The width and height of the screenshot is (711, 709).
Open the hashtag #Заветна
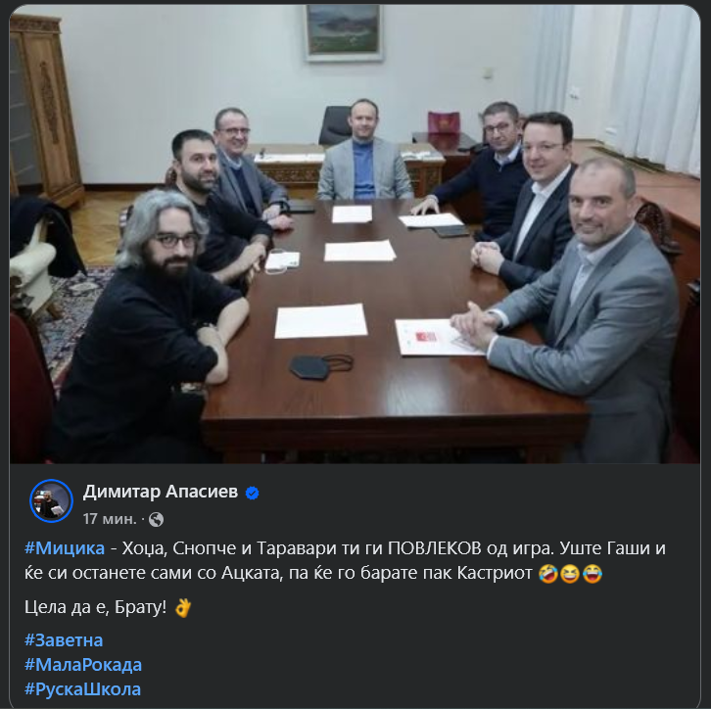pos(64,640)
